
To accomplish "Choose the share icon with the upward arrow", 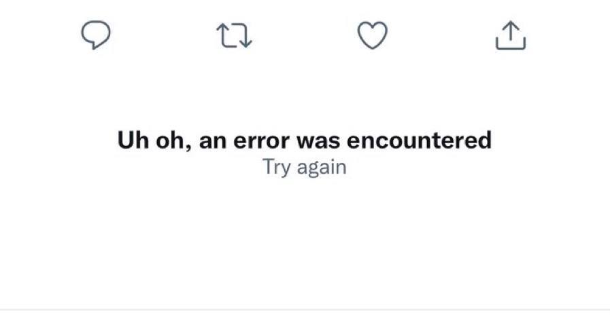I will pos(511,36).
